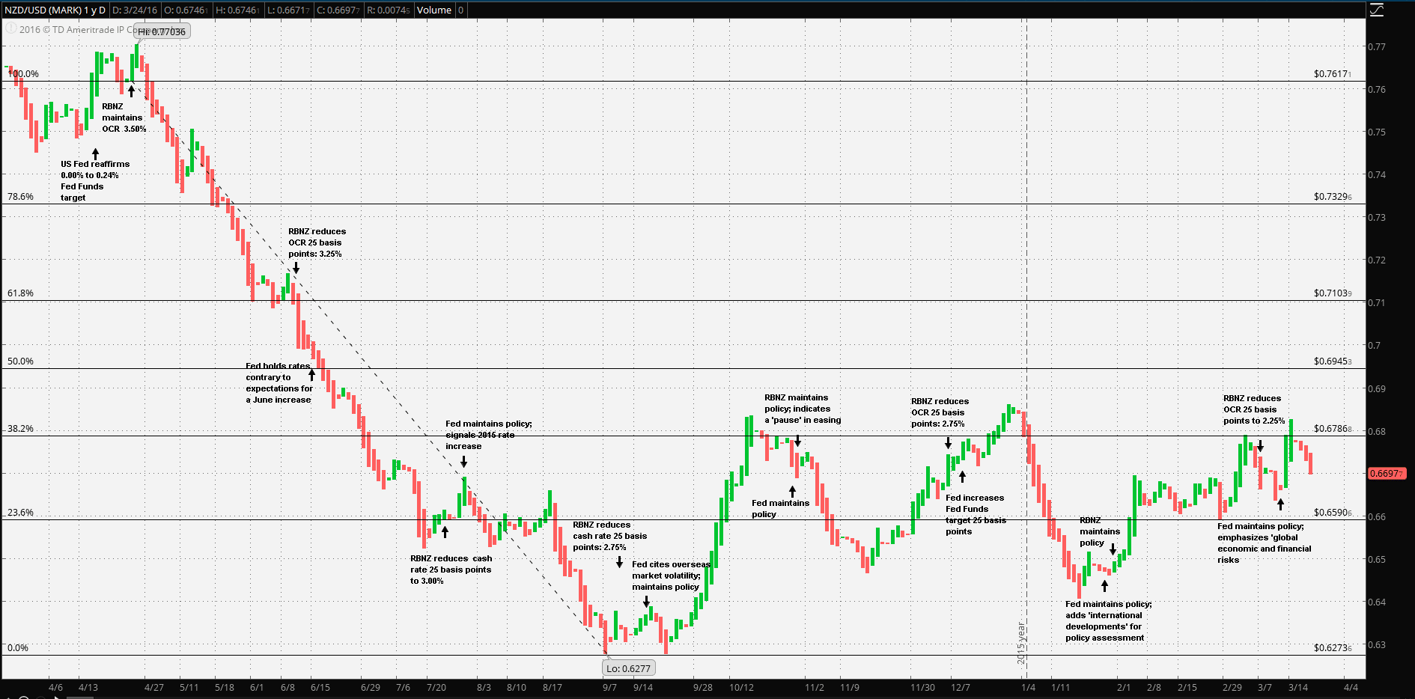The height and width of the screenshot is (699, 1415).
Task: Select the 'US Fed reaffirms' Fed Funds annotation
Action: click(95, 181)
